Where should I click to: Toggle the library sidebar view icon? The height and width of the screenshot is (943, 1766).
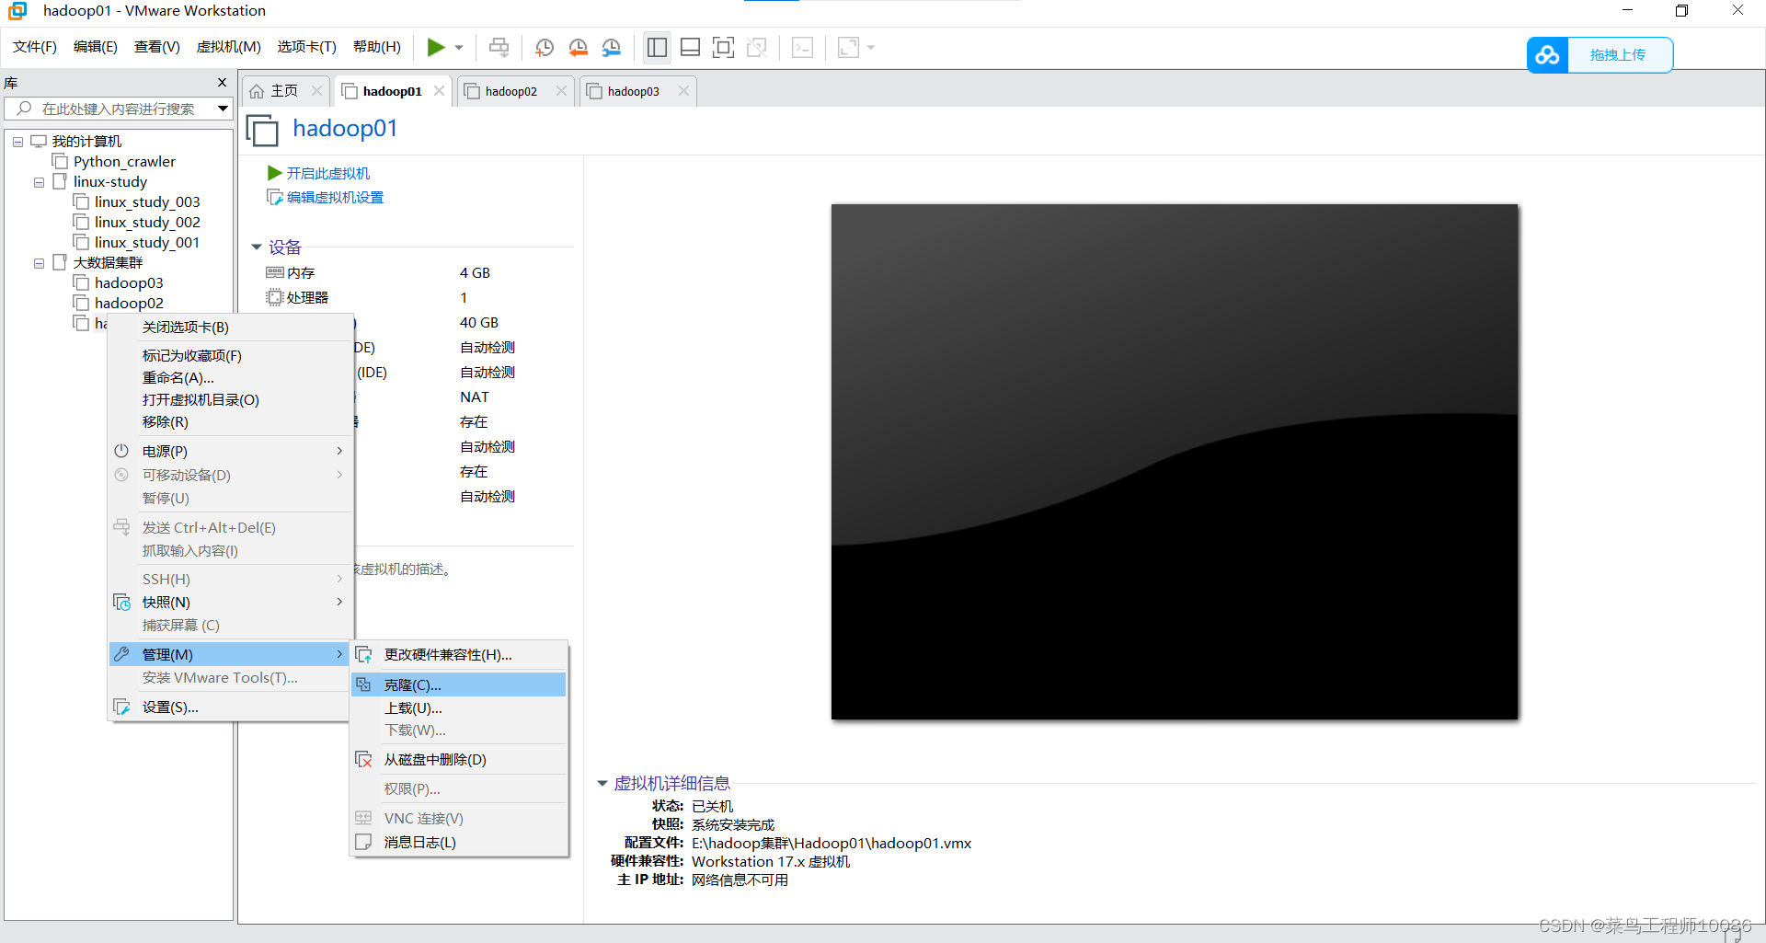pyautogui.click(x=657, y=47)
